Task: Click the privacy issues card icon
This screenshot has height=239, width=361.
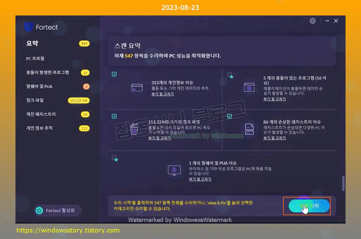Action: click(137, 88)
